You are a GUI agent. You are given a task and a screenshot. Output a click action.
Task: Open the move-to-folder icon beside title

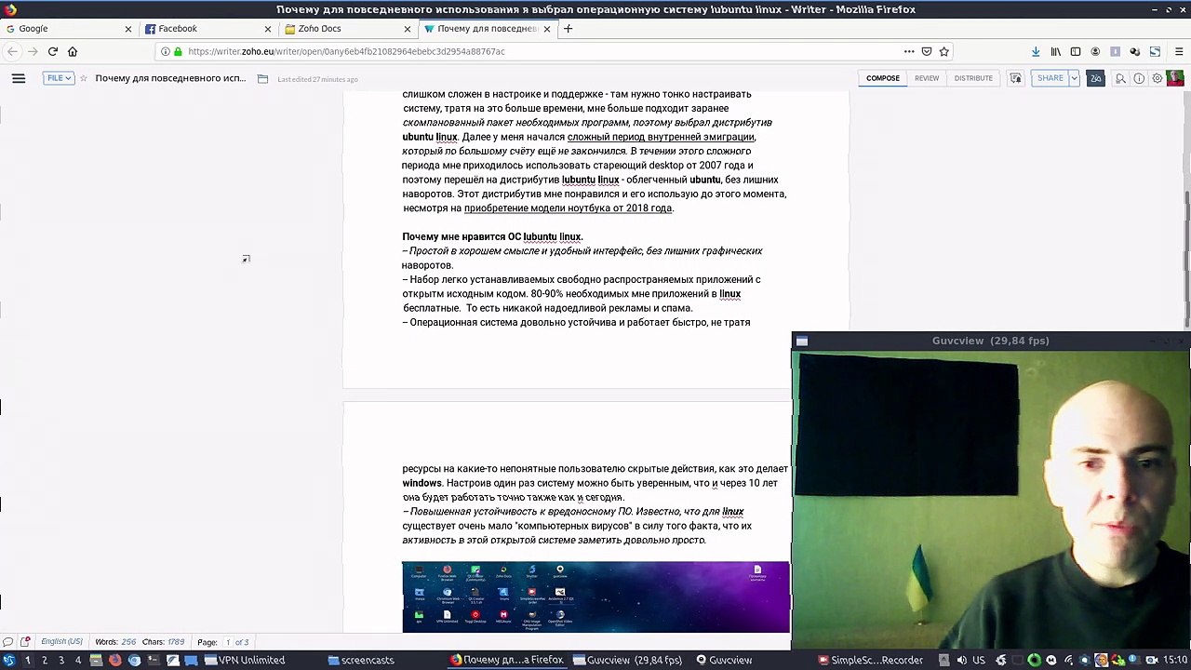(x=262, y=78)
